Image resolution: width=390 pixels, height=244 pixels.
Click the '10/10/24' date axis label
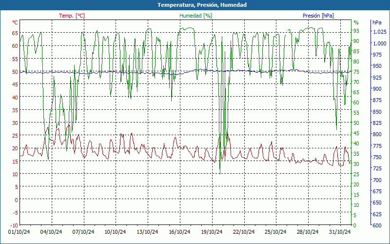point(115,232)
